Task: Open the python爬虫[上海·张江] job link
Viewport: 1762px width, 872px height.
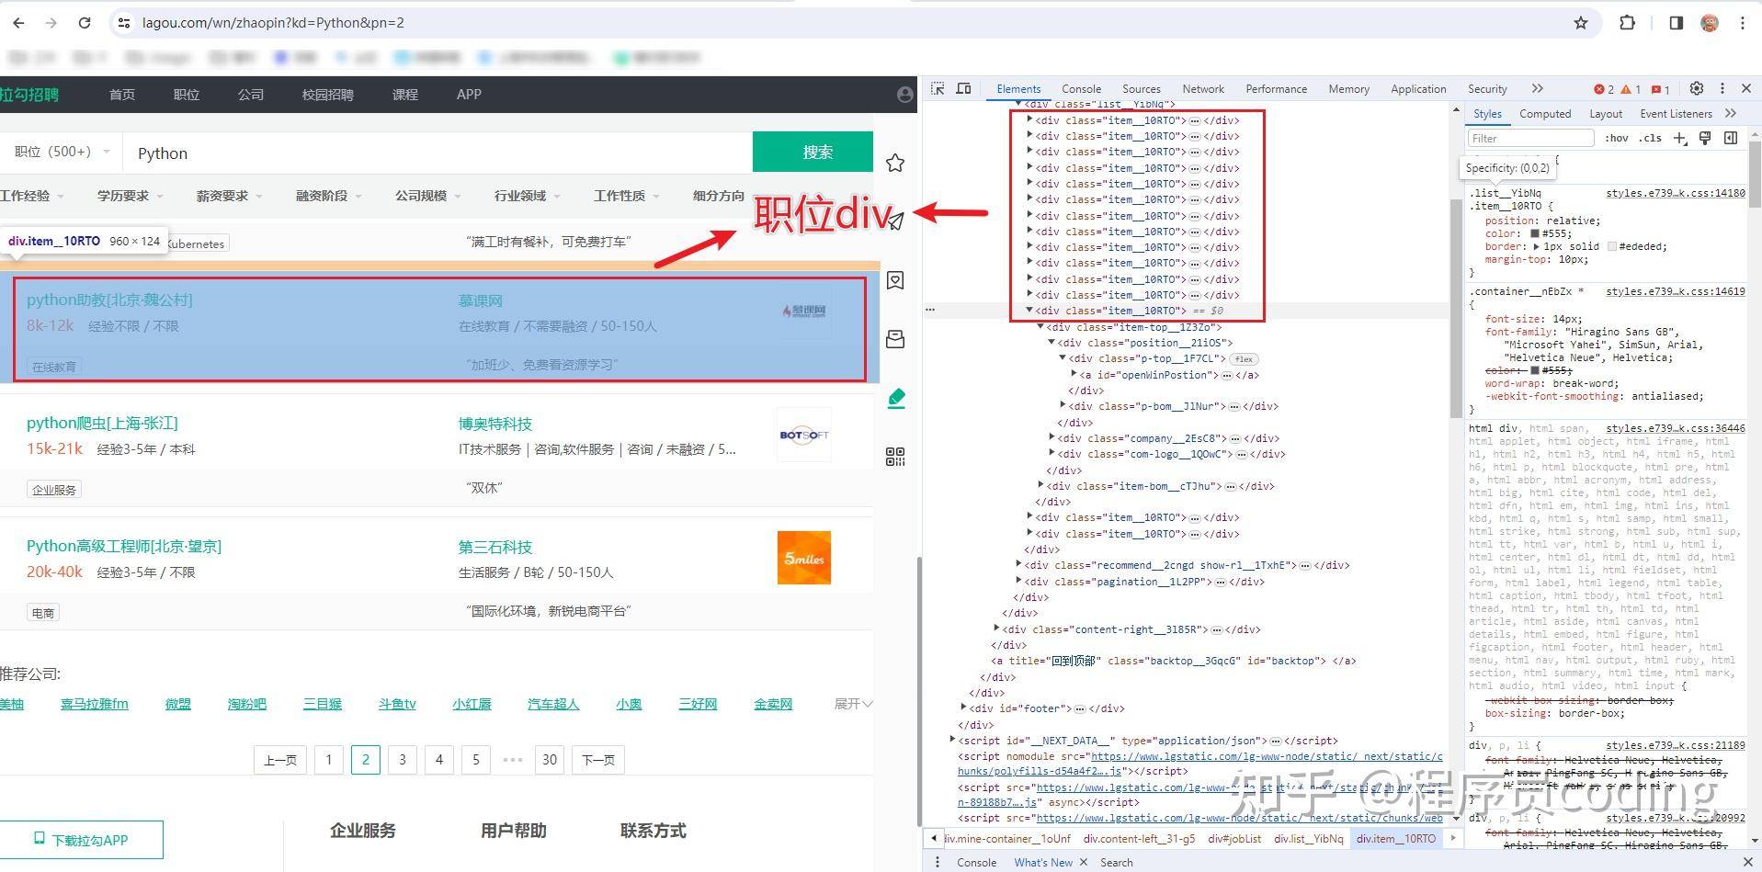Action: (x=102, y=423)
